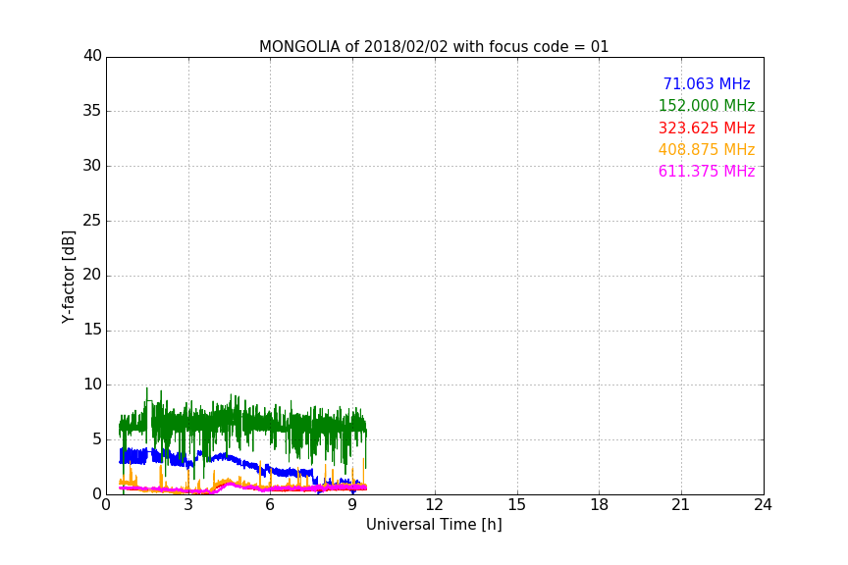The image size is (848, 565).
Task: Click the 10 tick on Y-factor axis
Action: tap(92, 385)
